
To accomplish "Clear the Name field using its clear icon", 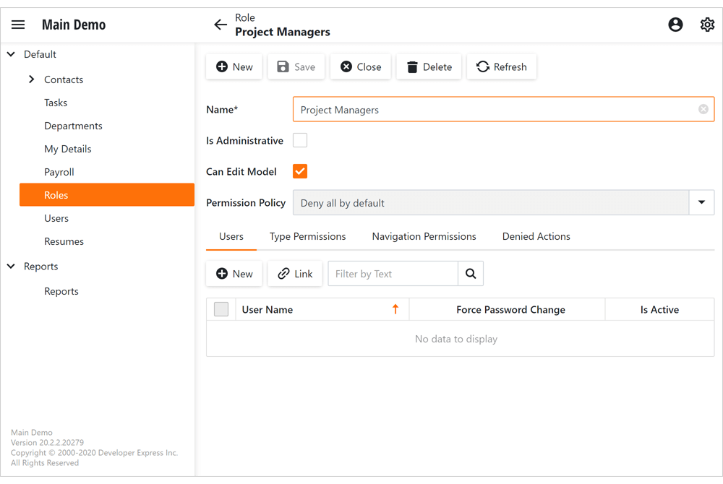I will [703, 109].
